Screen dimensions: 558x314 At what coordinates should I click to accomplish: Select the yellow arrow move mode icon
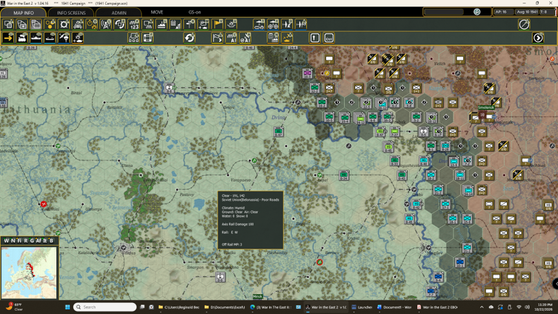click(x=8, y=37)
